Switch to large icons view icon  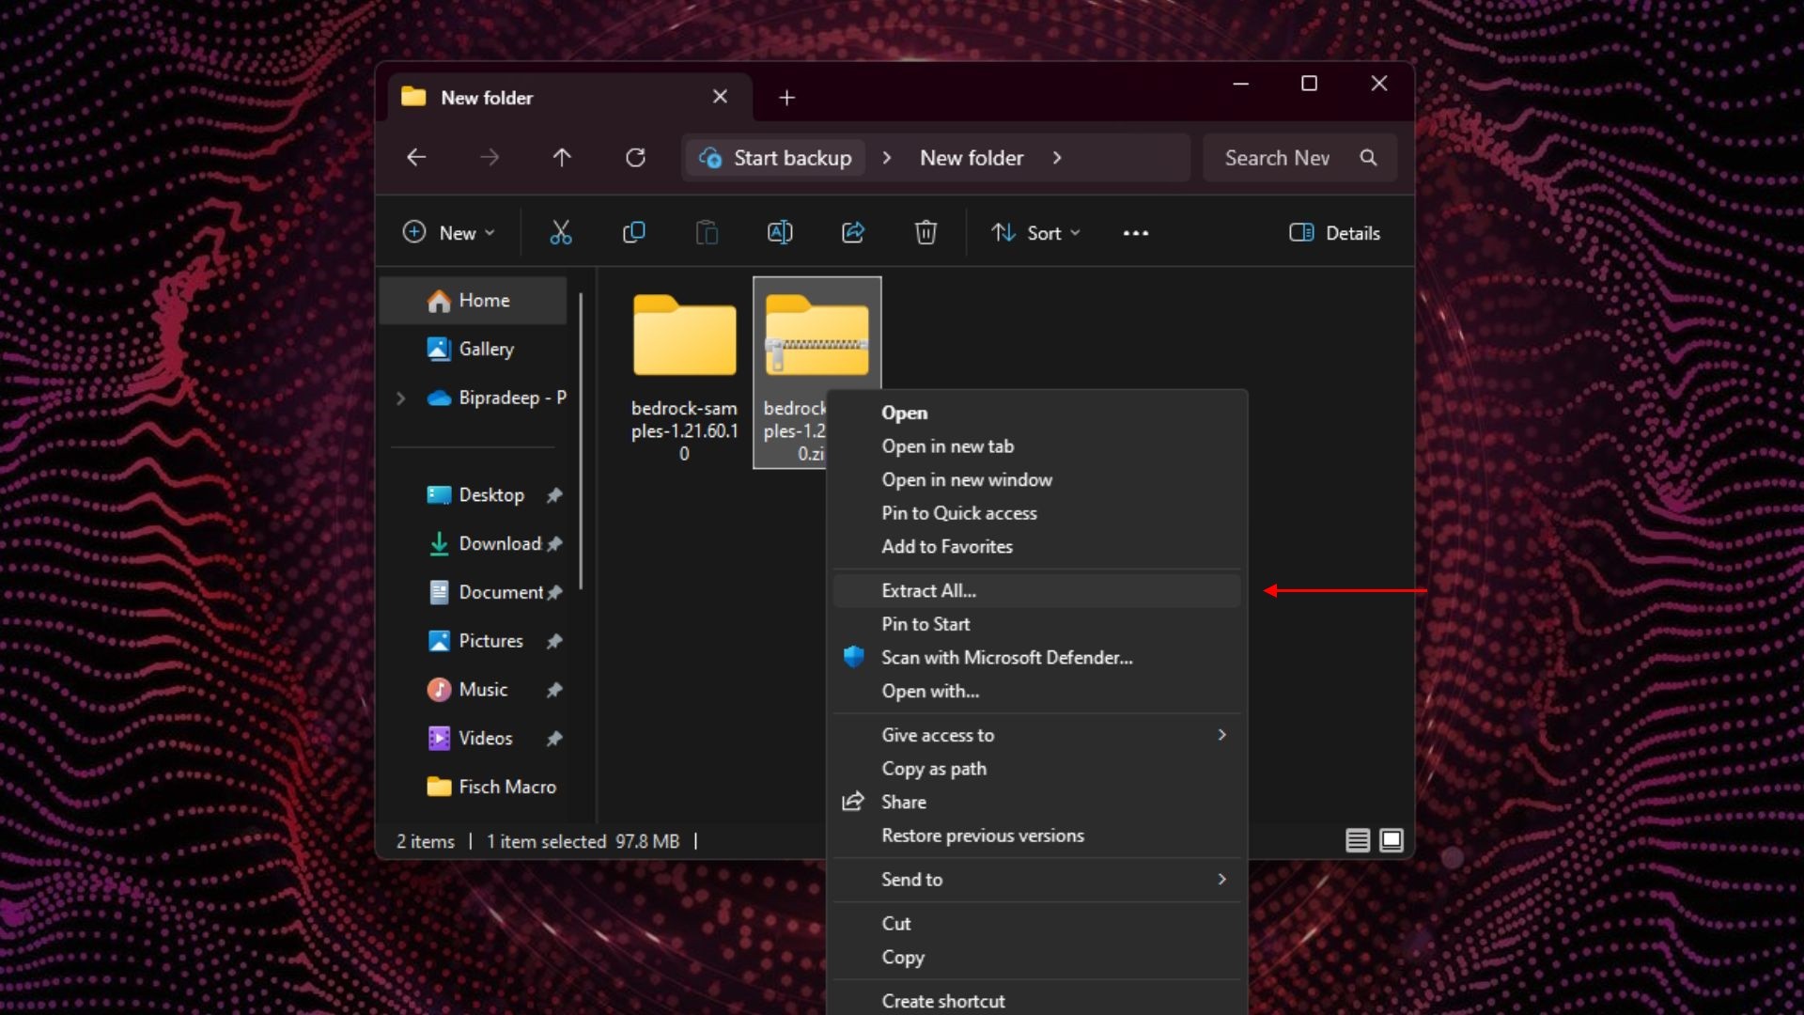(1392, 840)
